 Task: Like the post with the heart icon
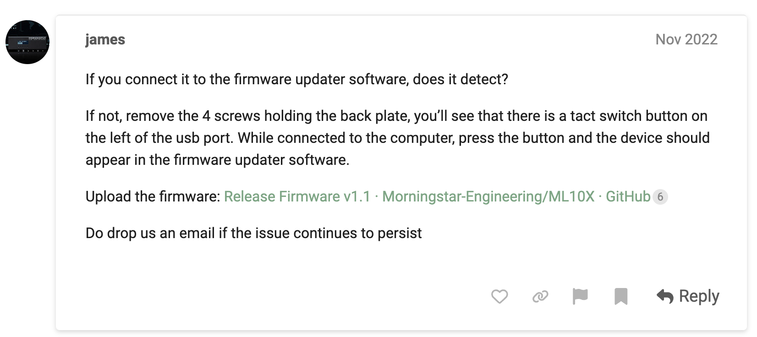(x=499, y=297)
